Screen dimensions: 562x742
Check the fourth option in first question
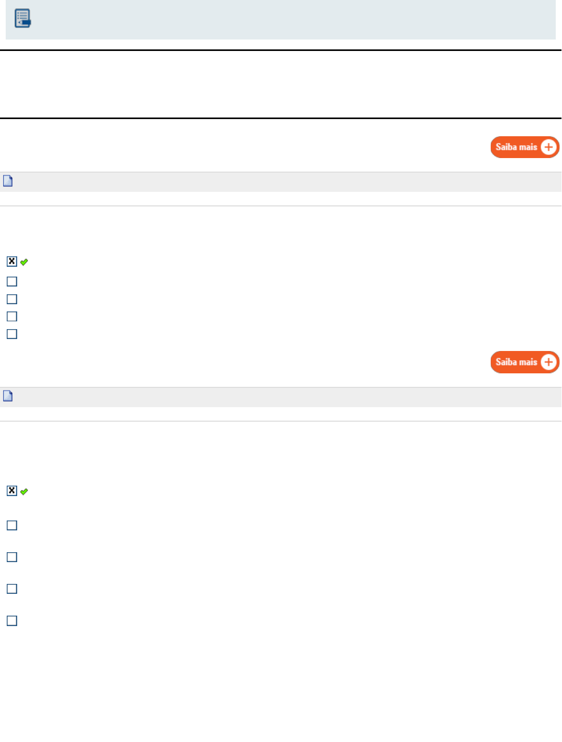point(12,317)
